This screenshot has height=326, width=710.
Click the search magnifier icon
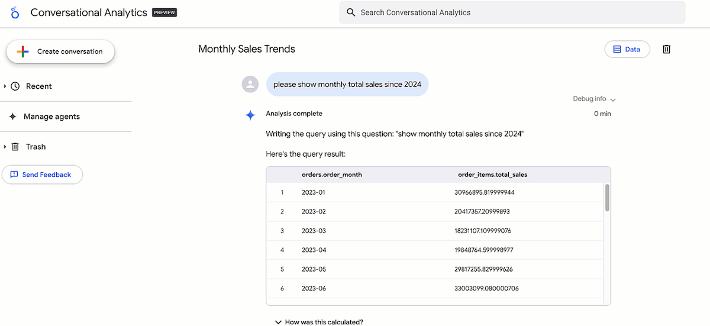coord(351,12)
